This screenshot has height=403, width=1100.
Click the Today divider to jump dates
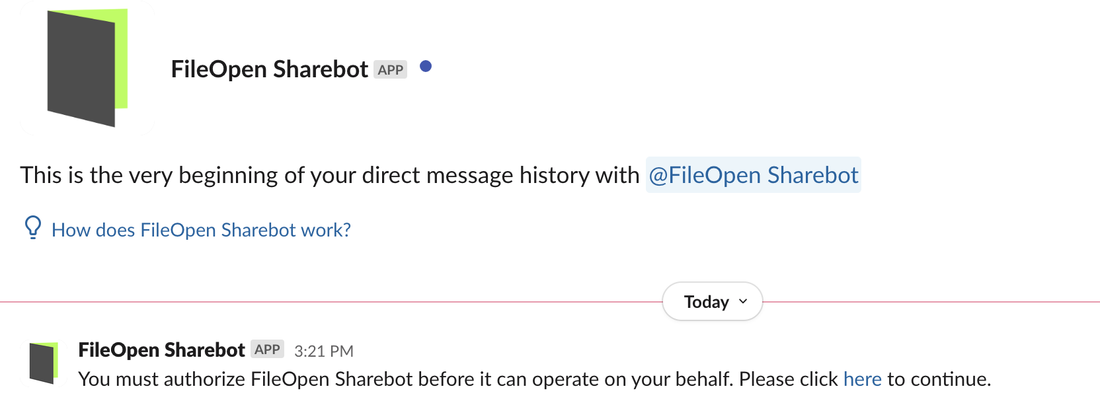click(x=712, y=301)
